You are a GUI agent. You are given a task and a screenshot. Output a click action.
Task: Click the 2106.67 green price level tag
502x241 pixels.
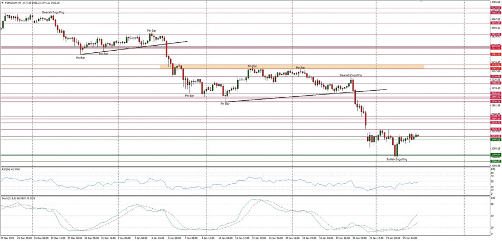496,161
